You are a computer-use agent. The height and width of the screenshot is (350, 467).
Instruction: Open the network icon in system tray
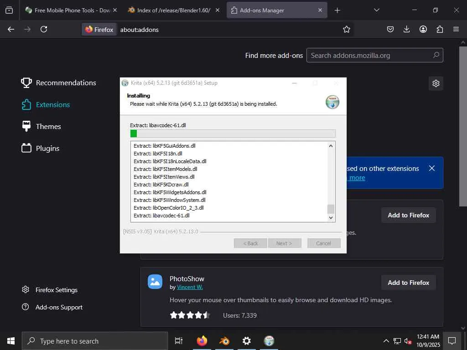[x=397, y=341]
